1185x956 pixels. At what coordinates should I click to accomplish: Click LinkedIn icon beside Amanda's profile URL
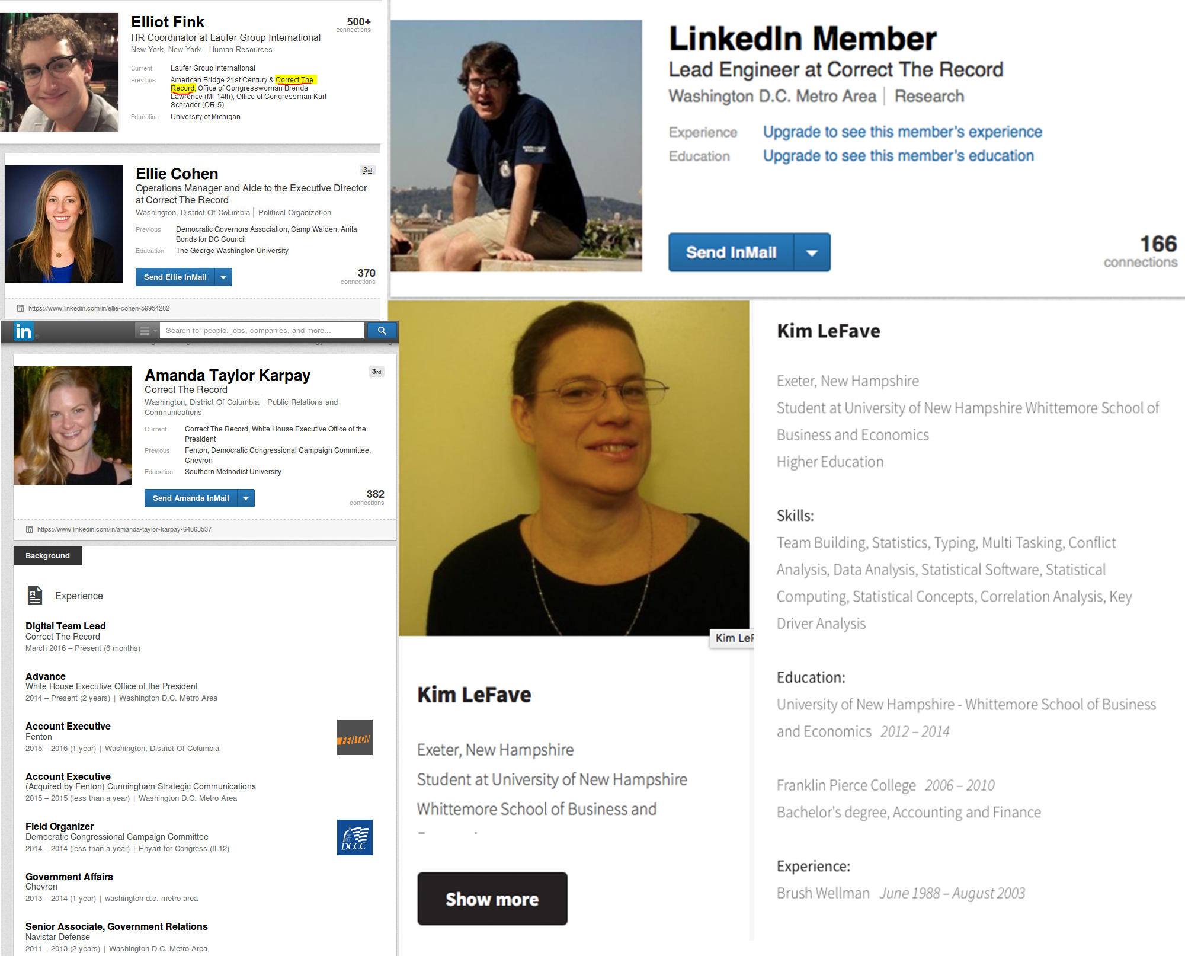(30, 529)
